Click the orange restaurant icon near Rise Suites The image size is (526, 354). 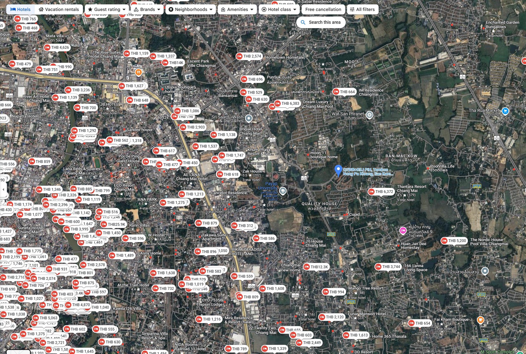click(x=138, y=72)
